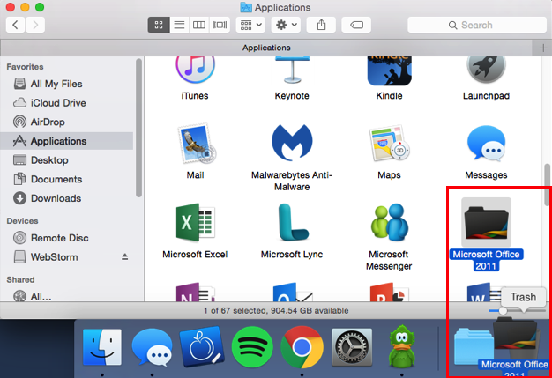Click the sidebar vertical scrollbar
The height and width of the screenshot is (378, 552).
pyautogui.click(x=138, y=128)
